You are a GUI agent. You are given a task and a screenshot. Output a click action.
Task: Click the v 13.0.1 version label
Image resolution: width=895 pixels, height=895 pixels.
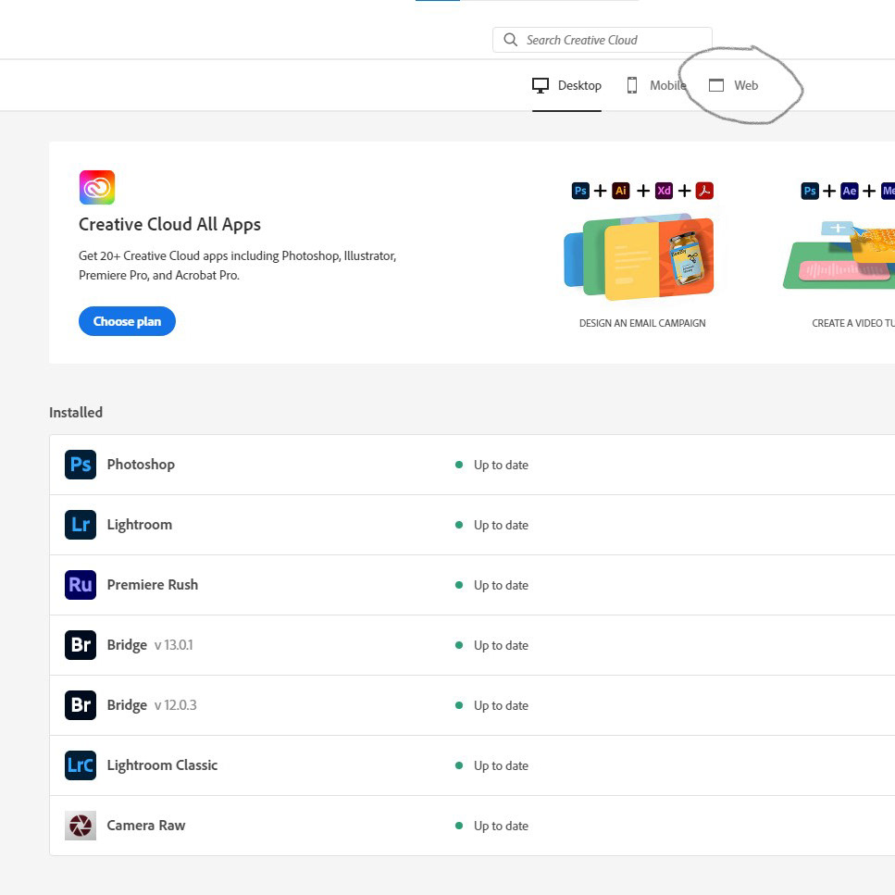[x=173, y=645]
